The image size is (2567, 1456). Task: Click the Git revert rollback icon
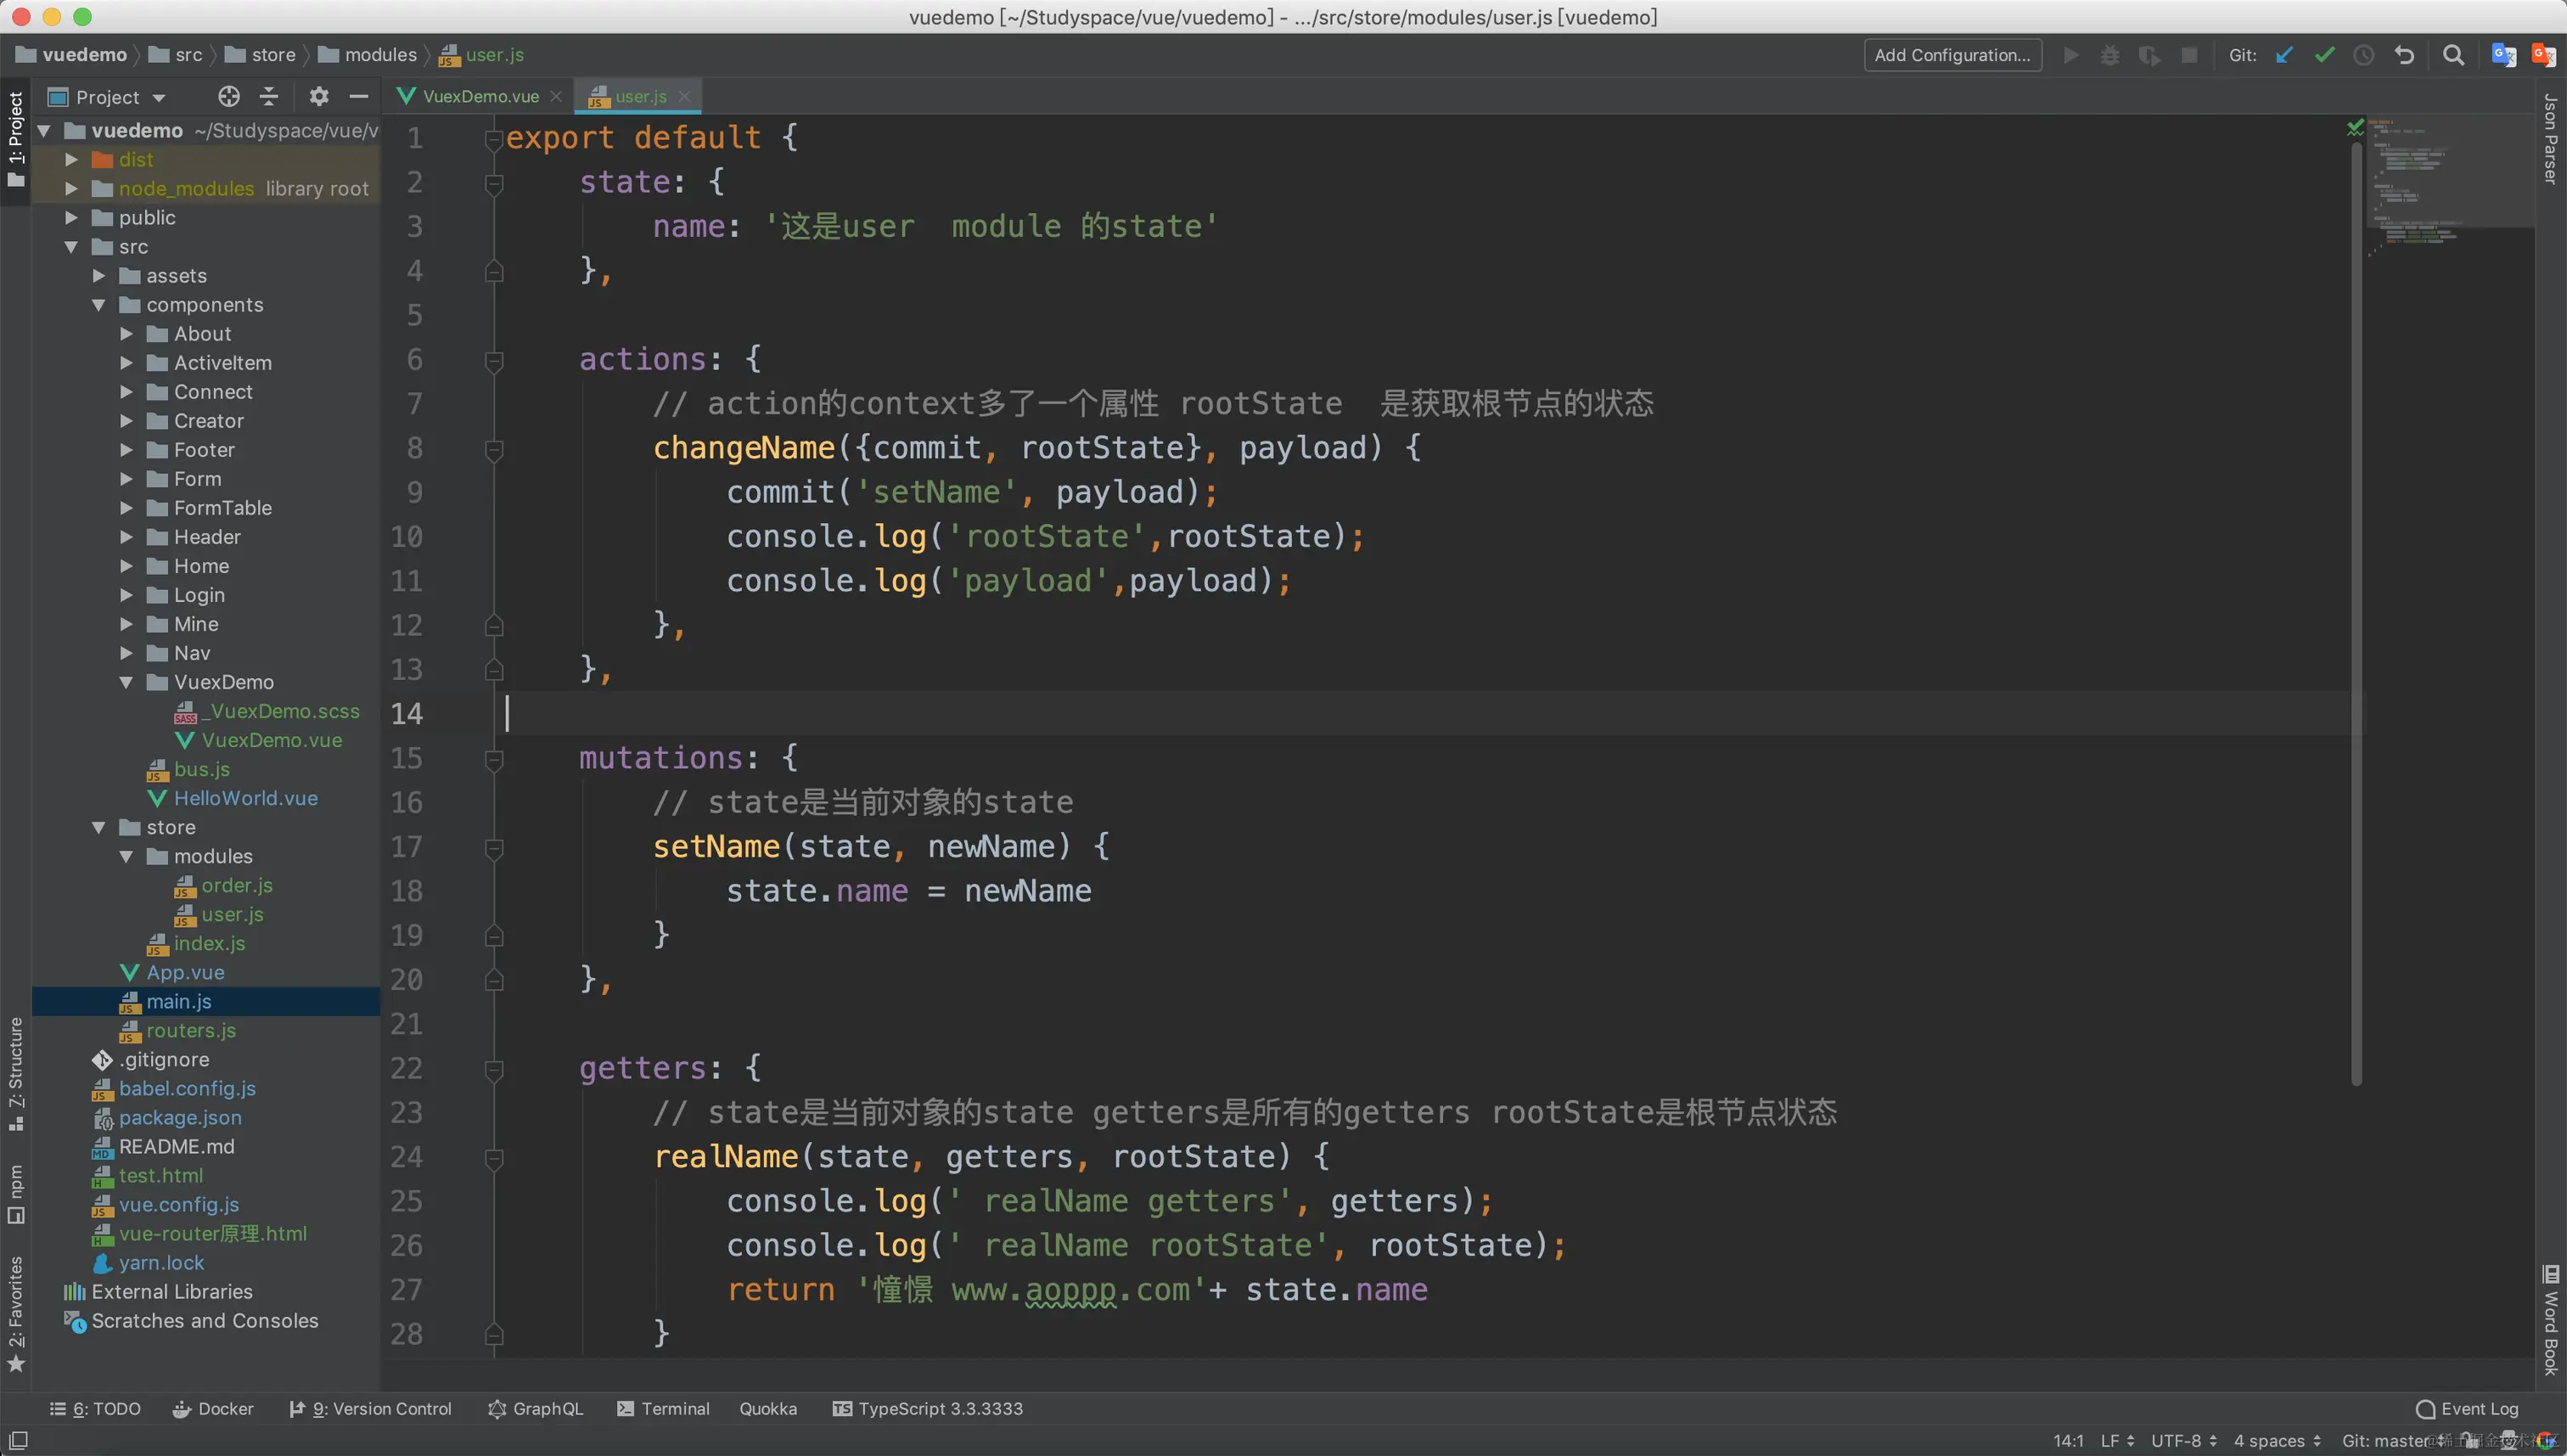pos(2404,55)
